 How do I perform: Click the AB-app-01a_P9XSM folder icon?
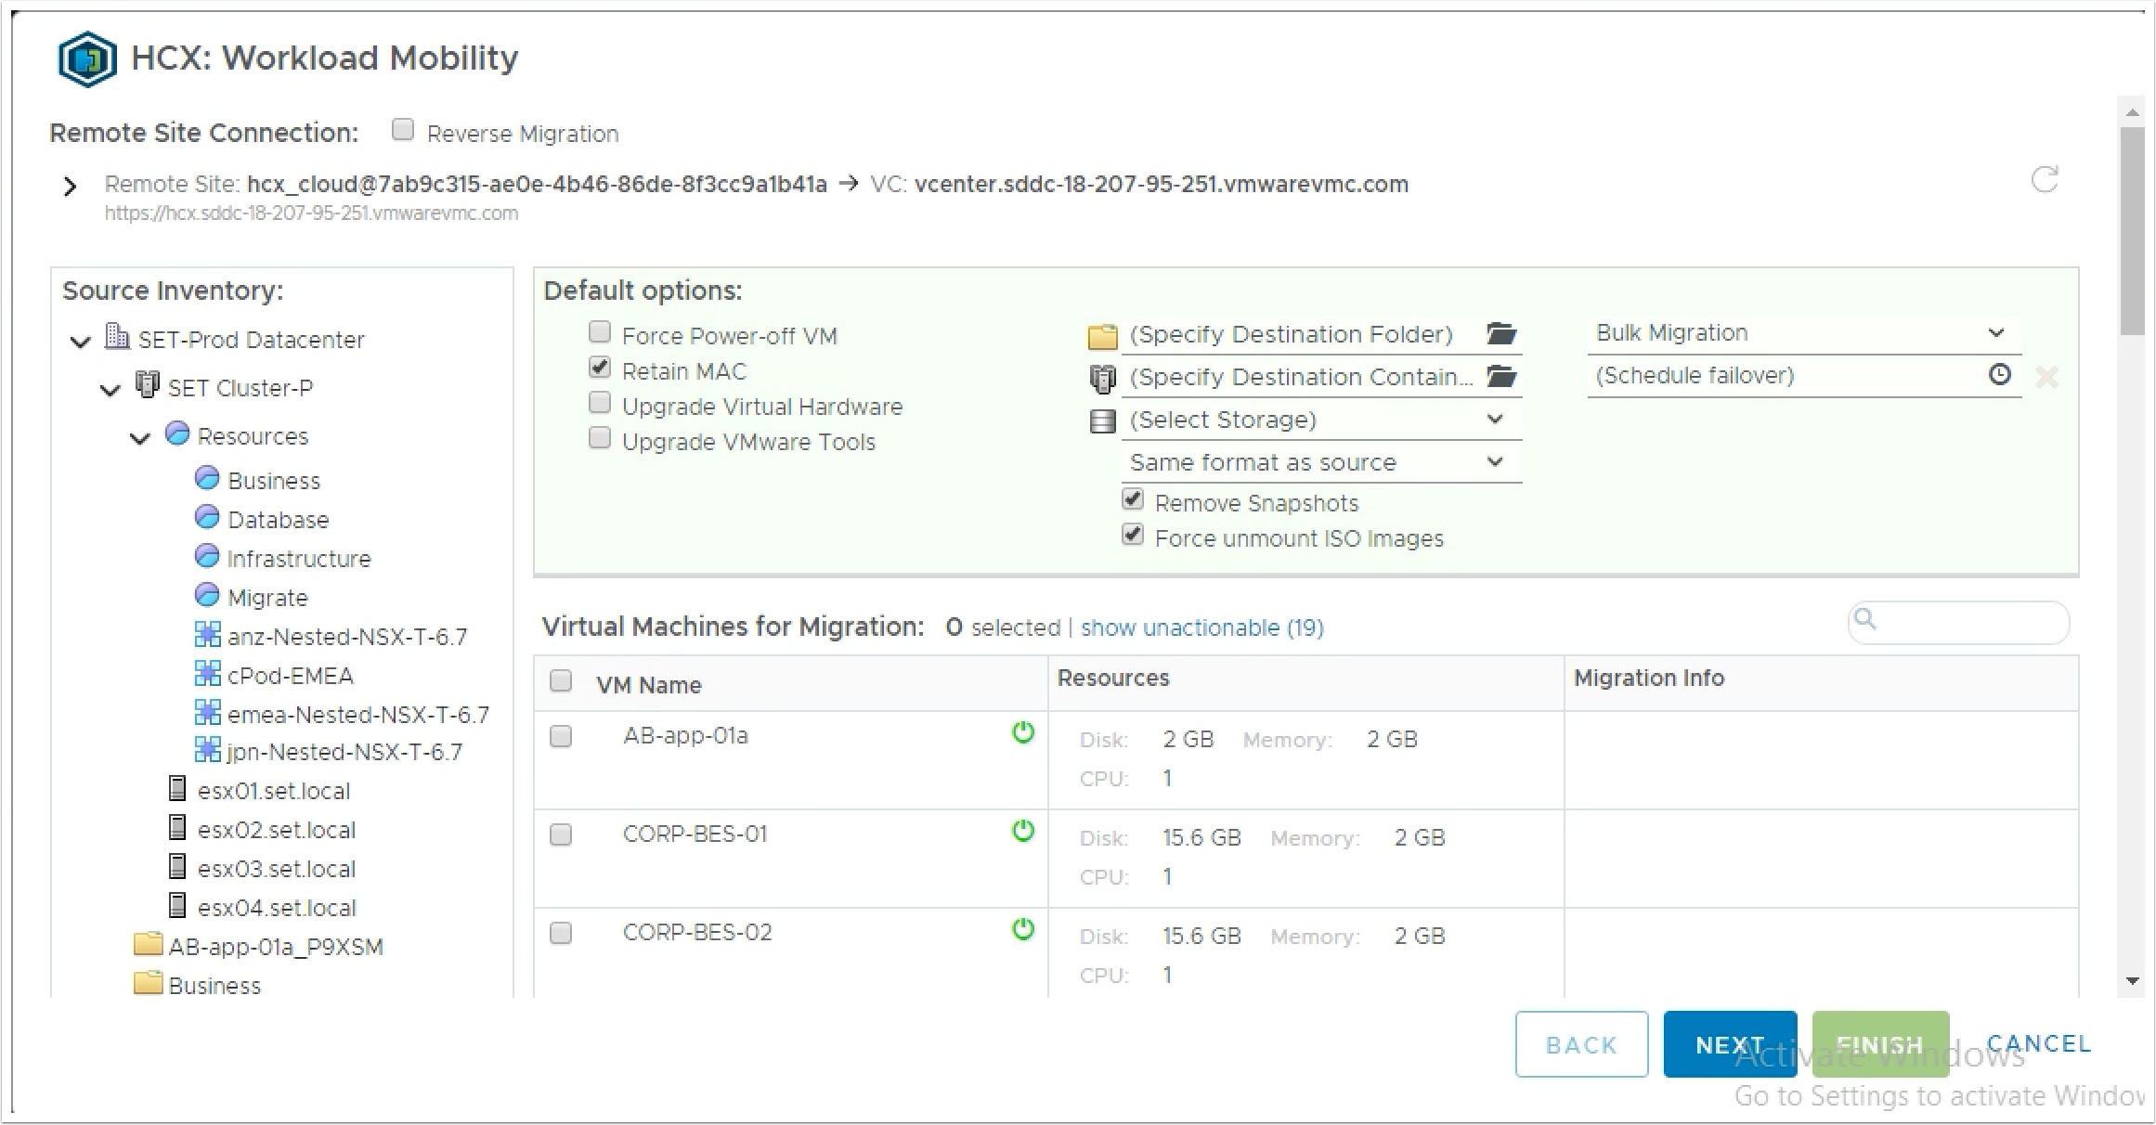[x=148, y=945]
